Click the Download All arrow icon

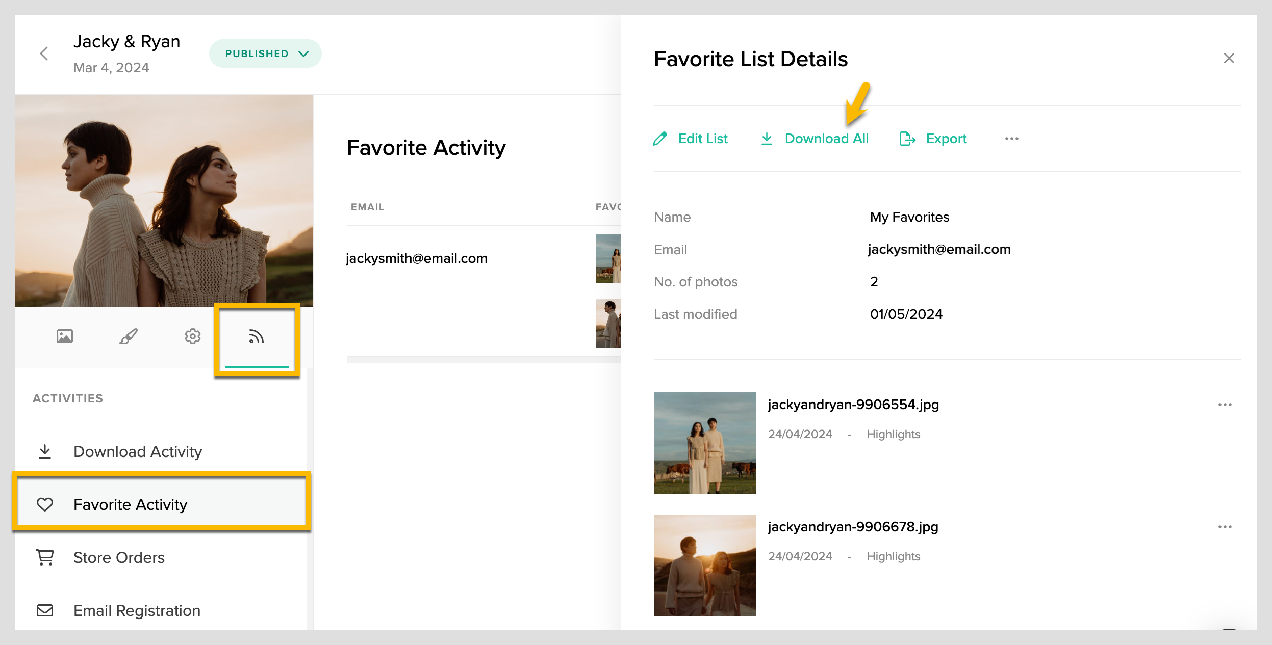(x=767, y=139)
